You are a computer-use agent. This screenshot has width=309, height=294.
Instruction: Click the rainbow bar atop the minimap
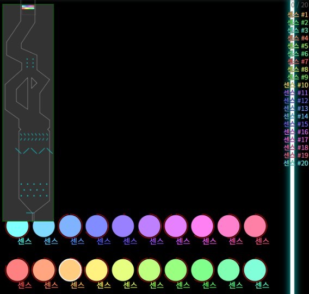(28, 7)
